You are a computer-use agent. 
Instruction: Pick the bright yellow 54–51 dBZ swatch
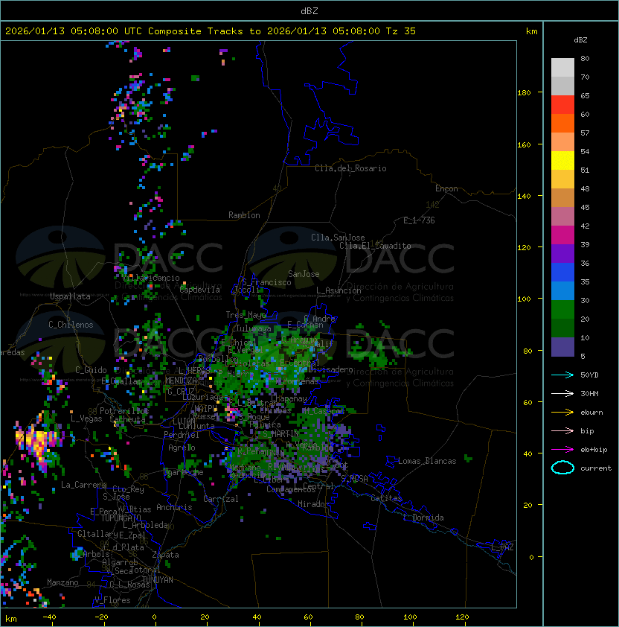tap(562, 161)
